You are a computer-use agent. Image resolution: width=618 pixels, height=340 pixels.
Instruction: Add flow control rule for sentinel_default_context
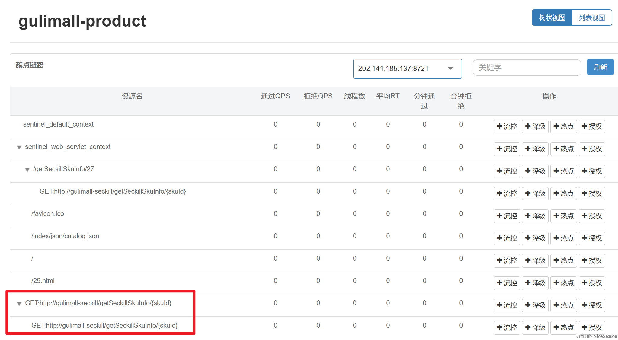click(507, 127)
